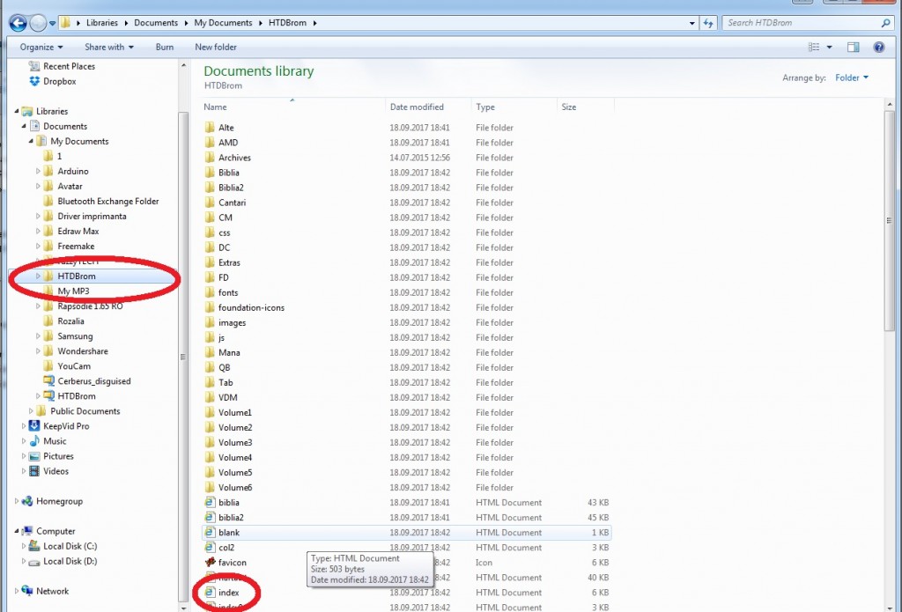902x612 pixels.
Task: Click the file list vertical scrollbar
Action: pyautogui.click(x=890, y=220)
